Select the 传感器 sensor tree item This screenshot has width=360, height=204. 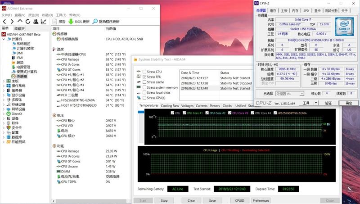pos(22,76)
